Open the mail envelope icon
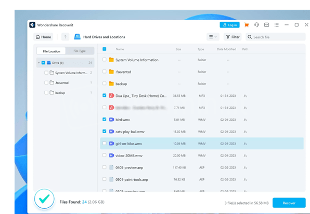 (x=266, y=25)
